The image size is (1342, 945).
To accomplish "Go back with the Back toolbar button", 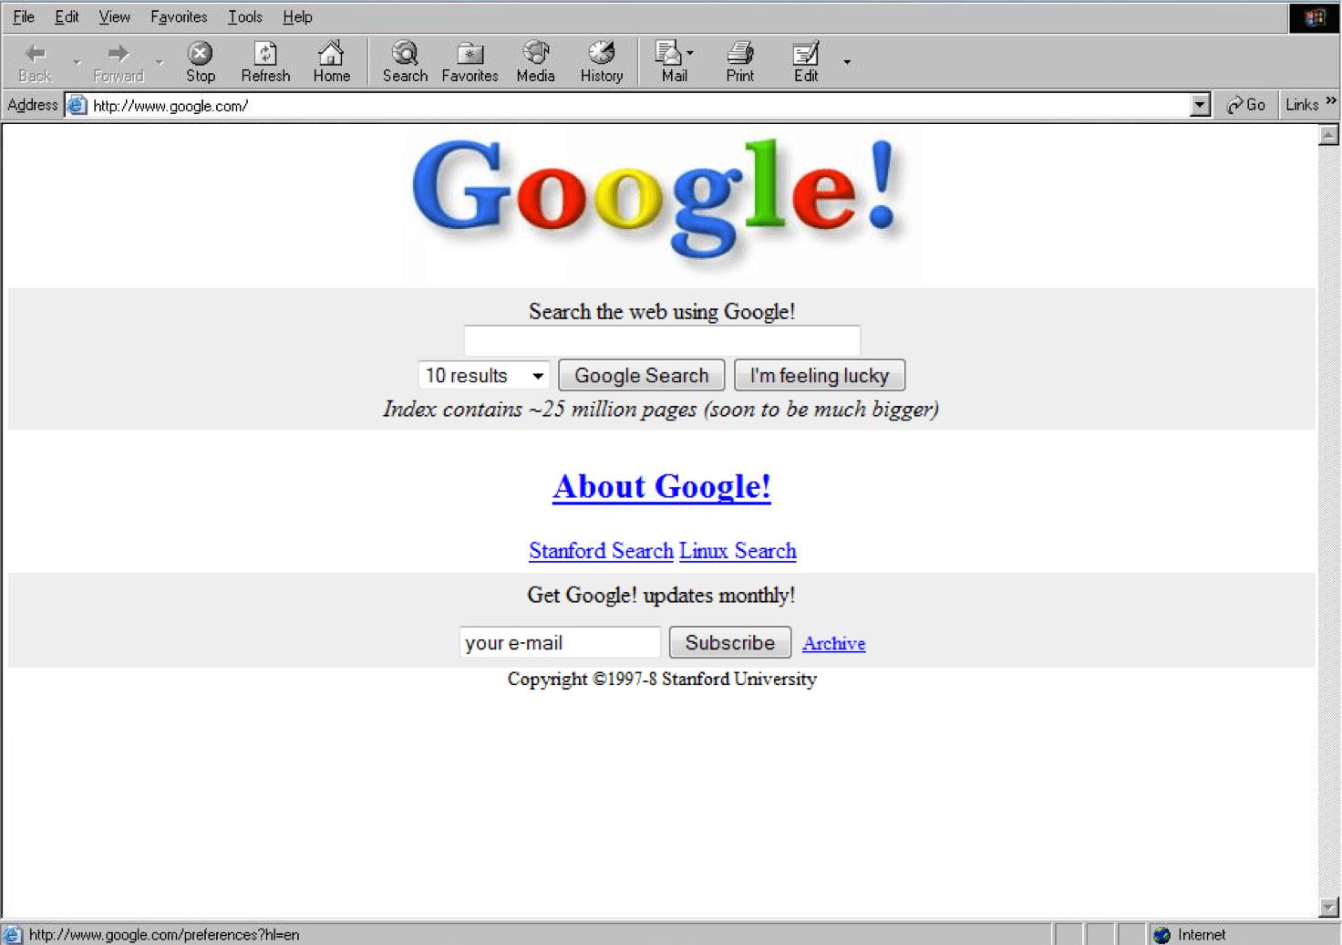I will coord(36,62).
